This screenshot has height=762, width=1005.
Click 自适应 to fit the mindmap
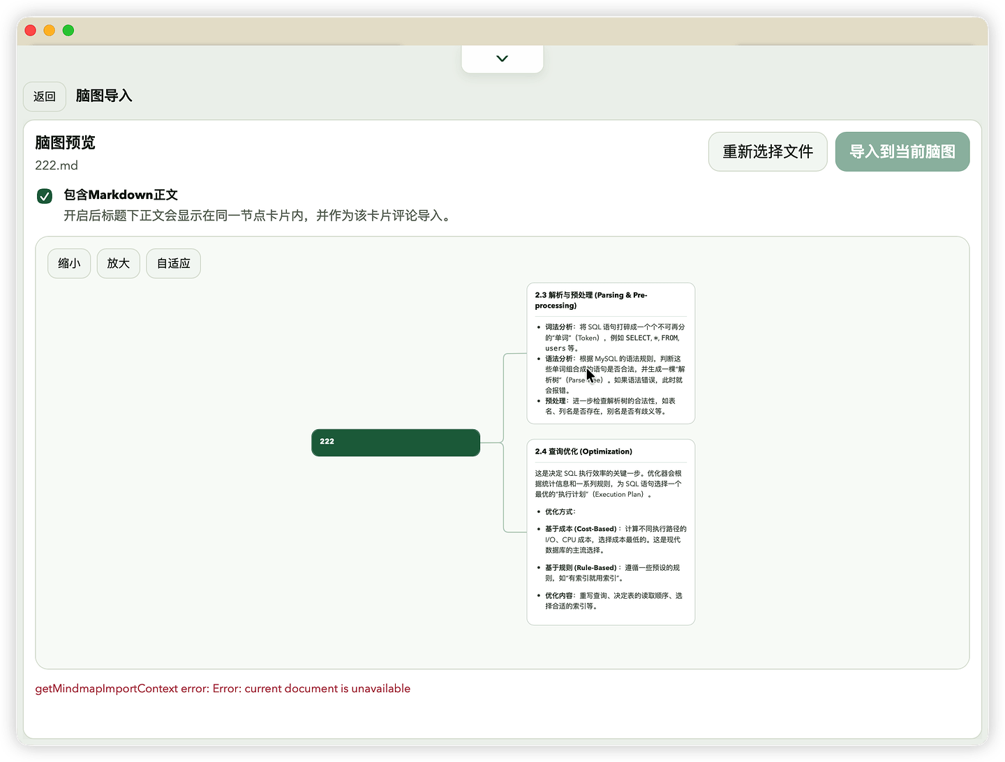click(173, 263)
